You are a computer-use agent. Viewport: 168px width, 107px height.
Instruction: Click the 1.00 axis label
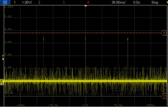pyautogui.click(x=8, y=67)
